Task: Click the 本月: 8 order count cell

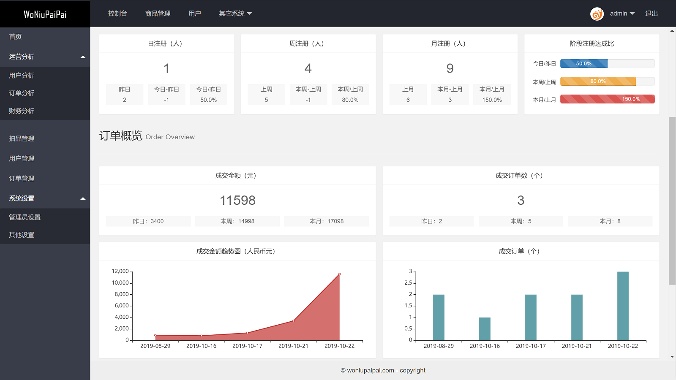Action: click(x=610, y=221)
